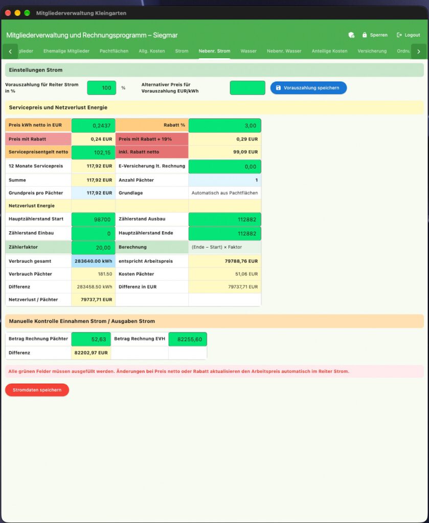
Task: Click the Vorauszahlung percent field
Action: click(x=101, y=88)
